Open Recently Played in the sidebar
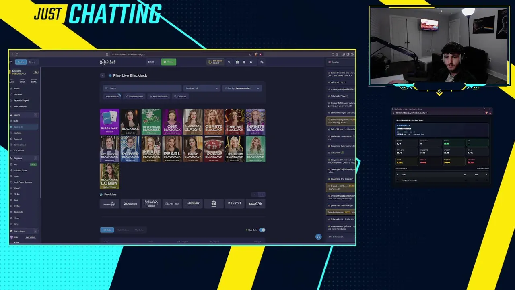 click(x=21, y=100)
